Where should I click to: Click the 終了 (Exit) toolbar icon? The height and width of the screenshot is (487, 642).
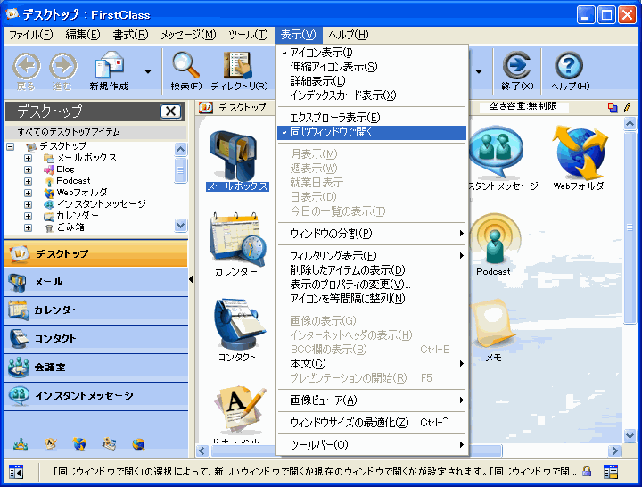(516, 70)
